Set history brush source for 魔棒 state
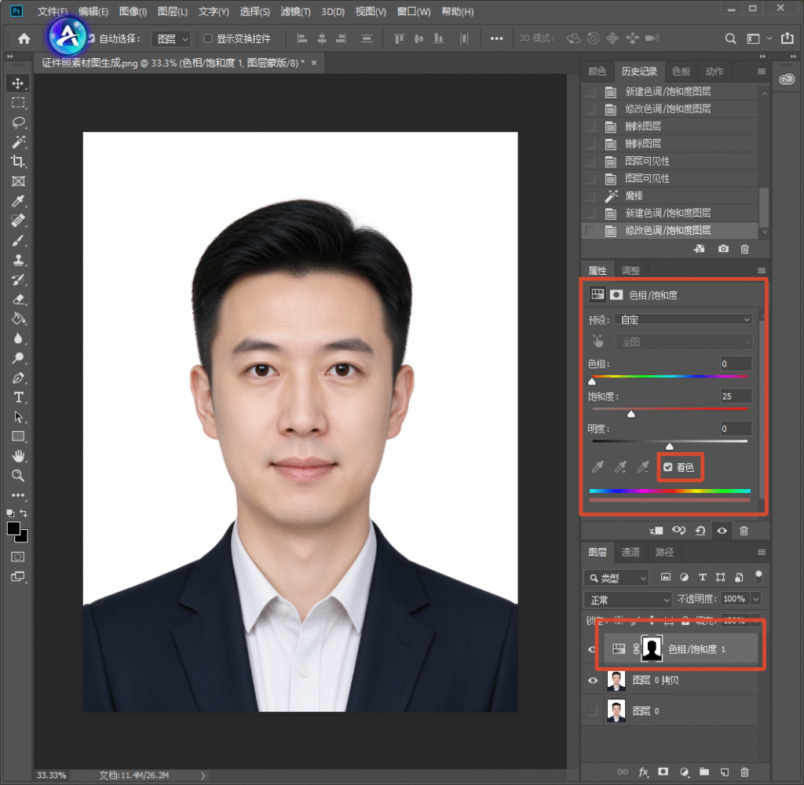This screenshot has height=785, width=804. coord(590,196)
